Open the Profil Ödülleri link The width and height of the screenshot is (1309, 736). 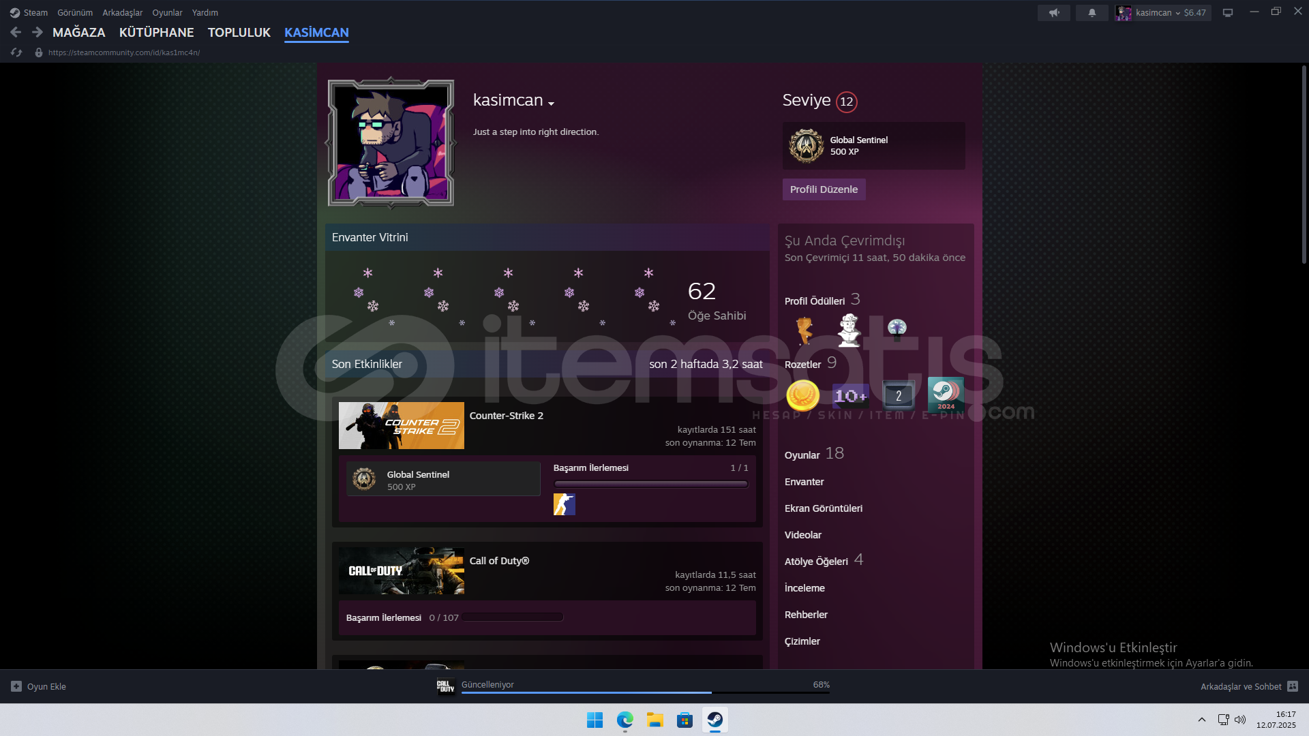coord(815,301)
